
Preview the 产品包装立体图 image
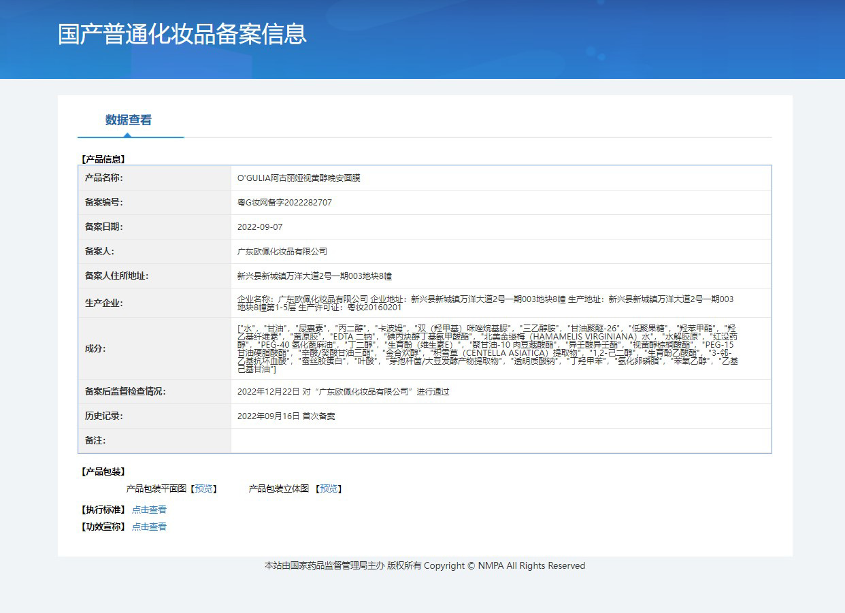(x=329, y=488)
